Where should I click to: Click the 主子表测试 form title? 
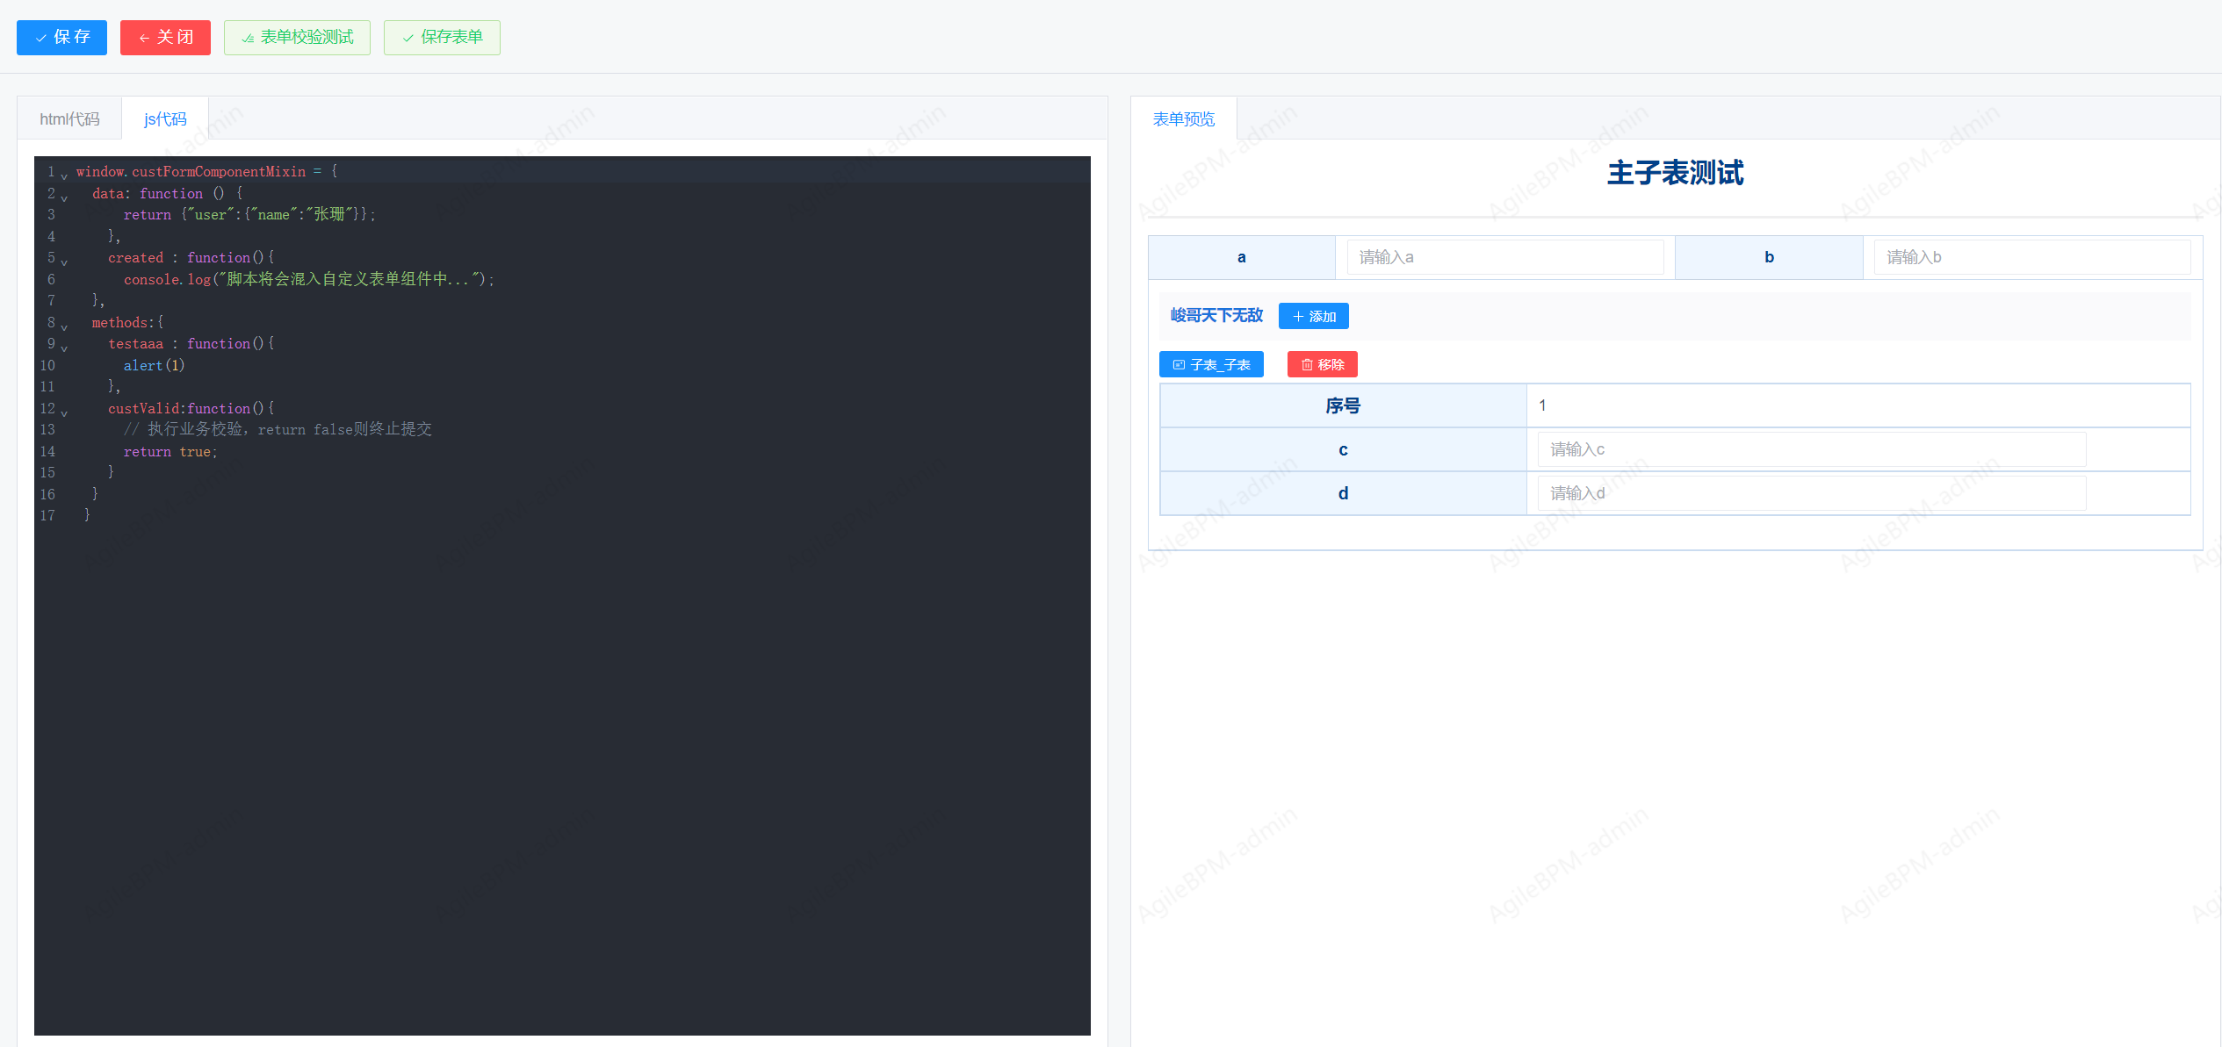coord(1675,173)
